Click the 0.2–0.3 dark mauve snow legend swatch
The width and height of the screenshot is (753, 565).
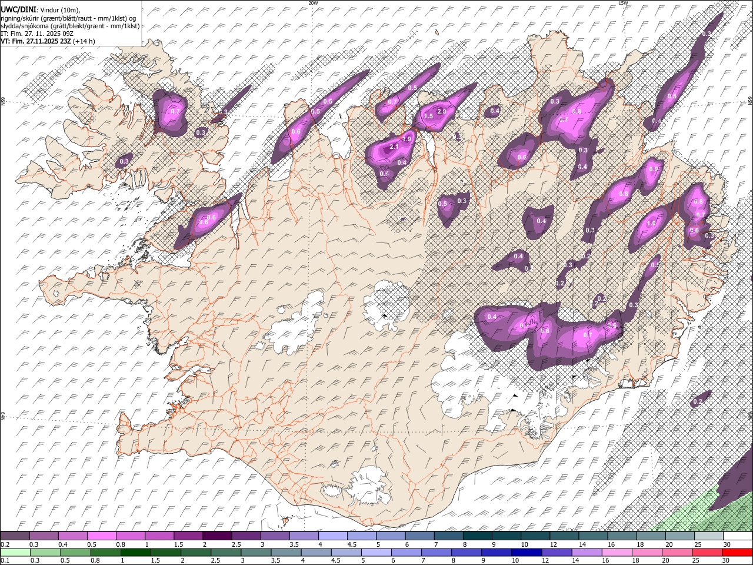[x=15, y=536]
